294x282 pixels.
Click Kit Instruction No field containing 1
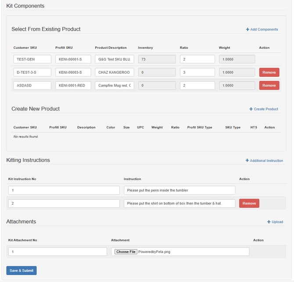(x=64, y=190)
